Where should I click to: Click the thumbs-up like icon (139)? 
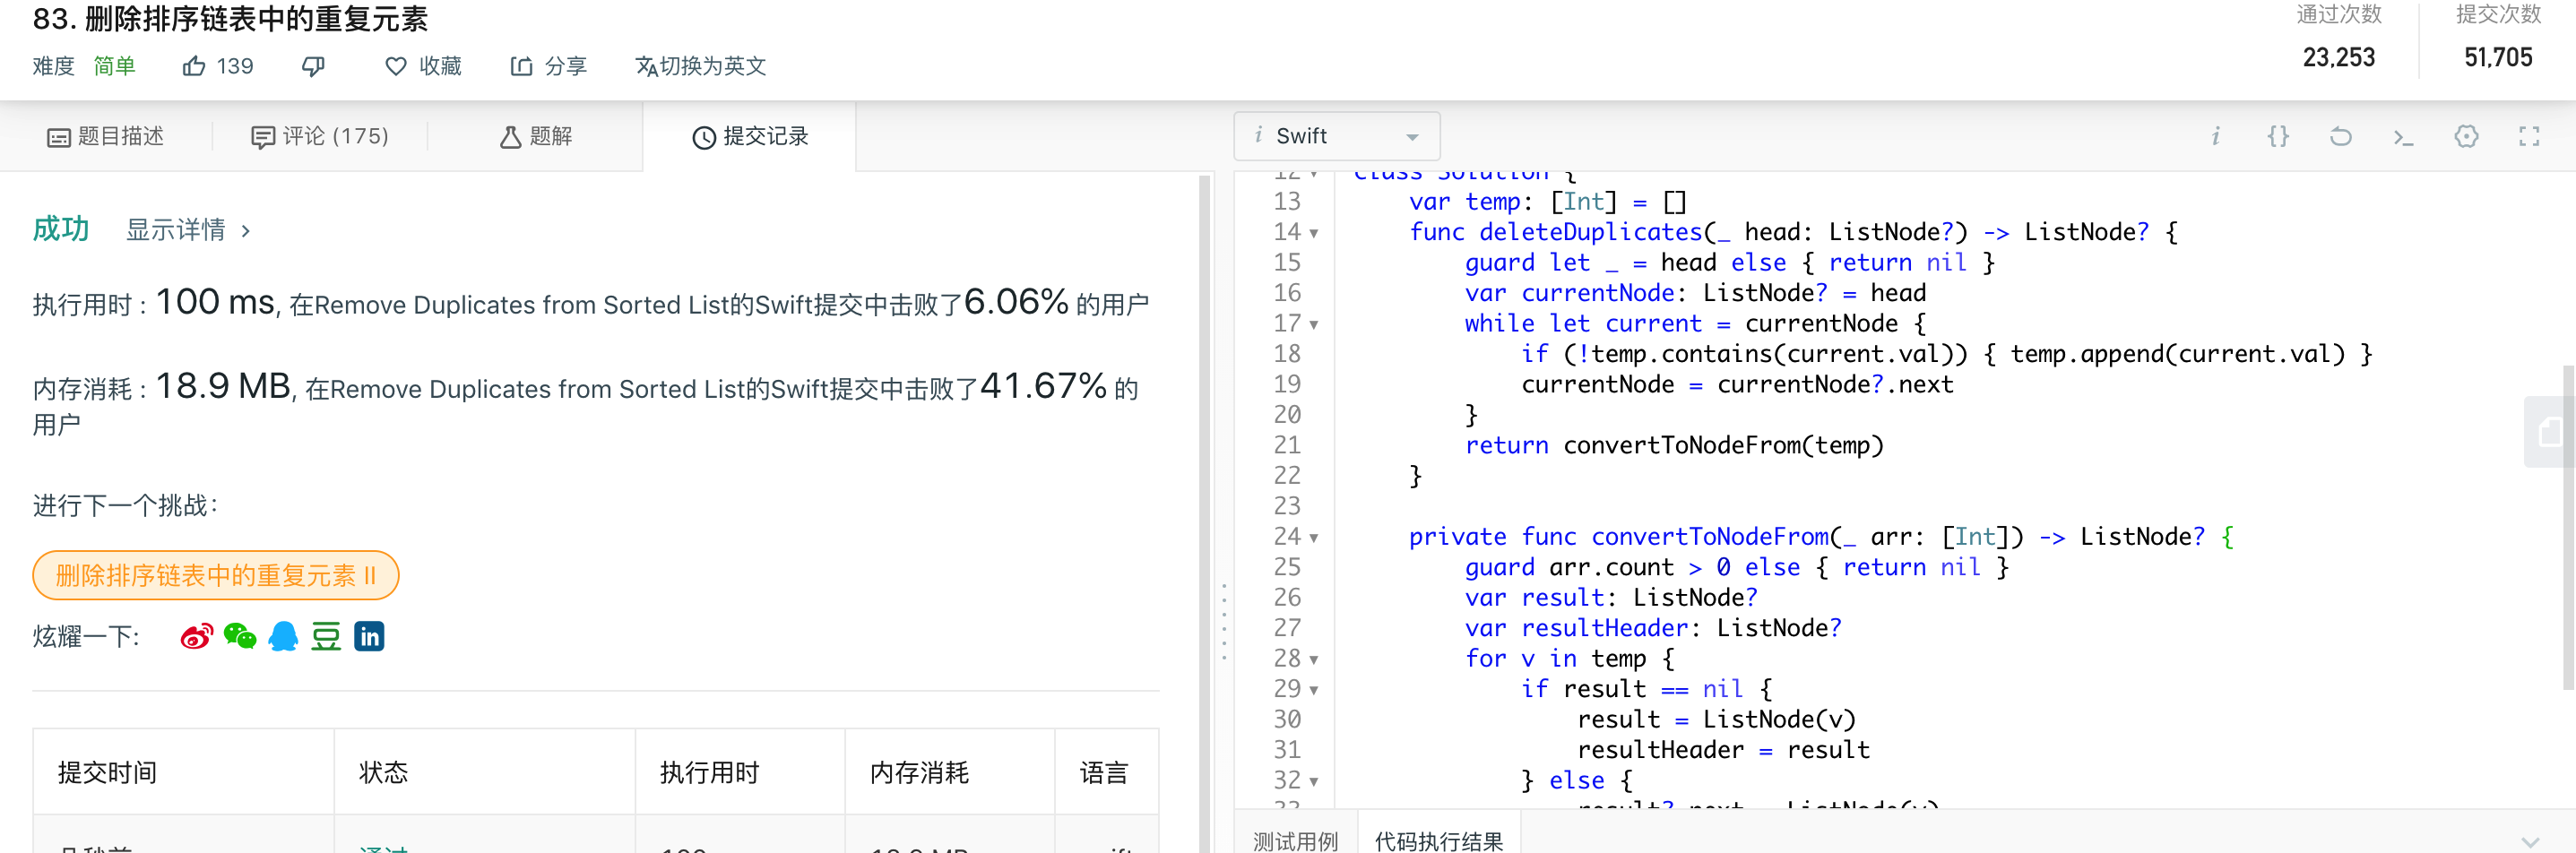194,66
